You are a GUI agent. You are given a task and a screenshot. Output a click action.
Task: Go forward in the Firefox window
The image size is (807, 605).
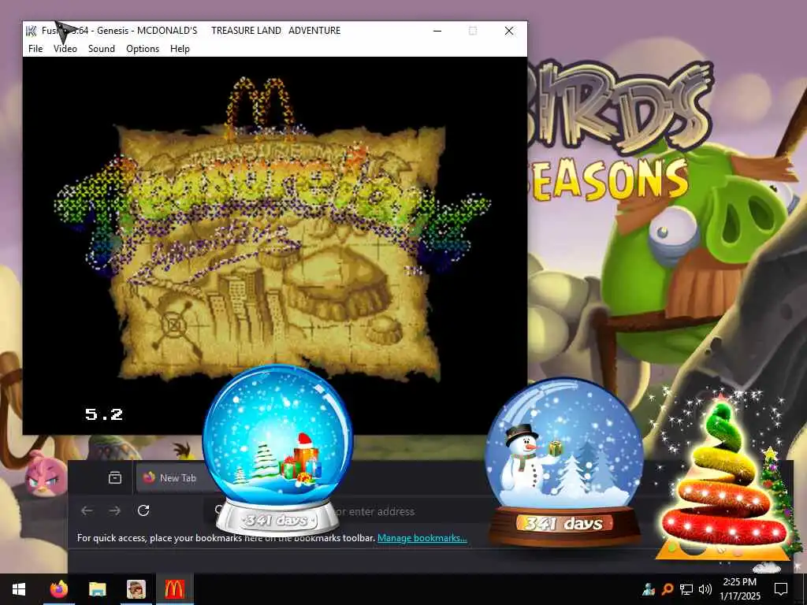[115, 510]
